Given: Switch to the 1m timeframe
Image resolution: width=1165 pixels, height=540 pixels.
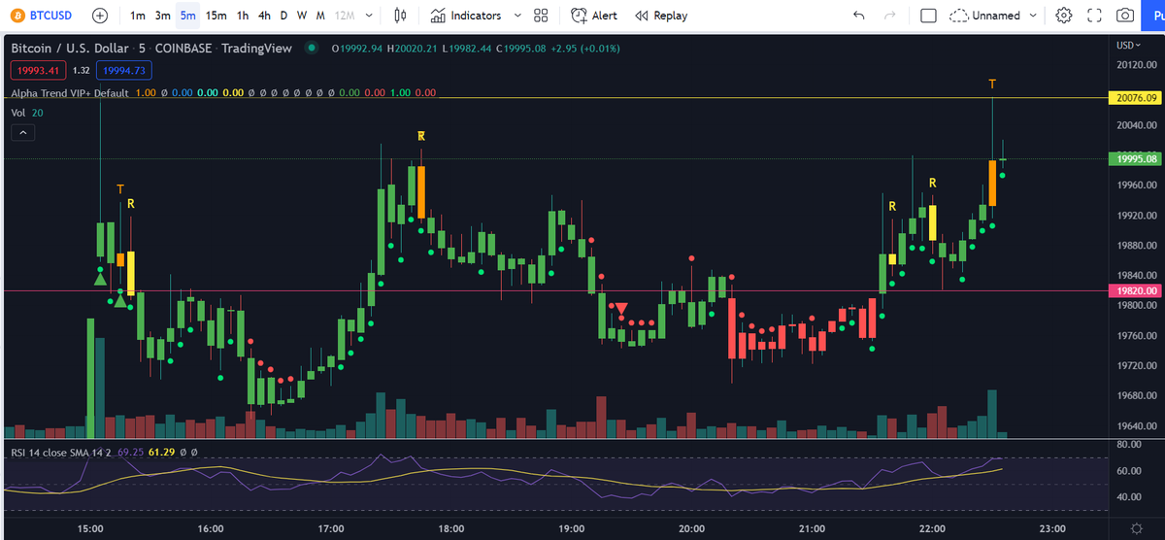Looking at the screenshot, I should click(137, 16).
